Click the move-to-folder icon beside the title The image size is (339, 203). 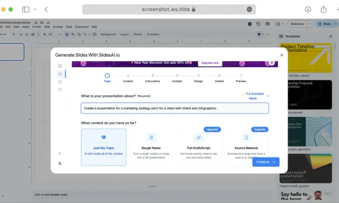(x=42, y=22)
